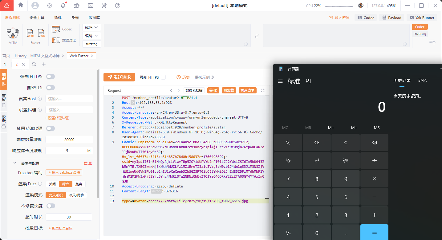The height and width of the screenshot is (240, 442).
Task: Open the WebSocket Fuzzer icon
Action: point(41,33)
